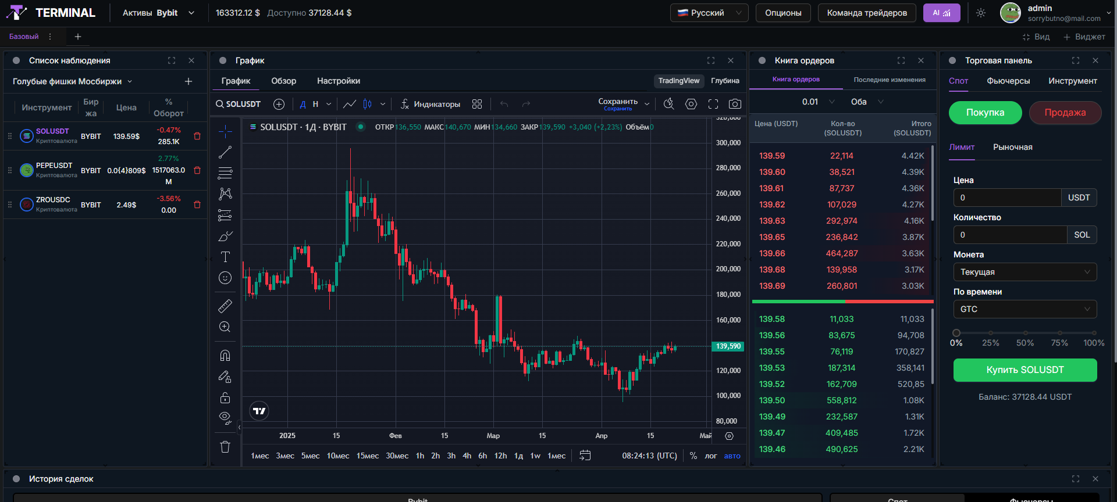Hide all drawings with eye icon
This screenshot has height=502, width=1117.
coord(225,417)
